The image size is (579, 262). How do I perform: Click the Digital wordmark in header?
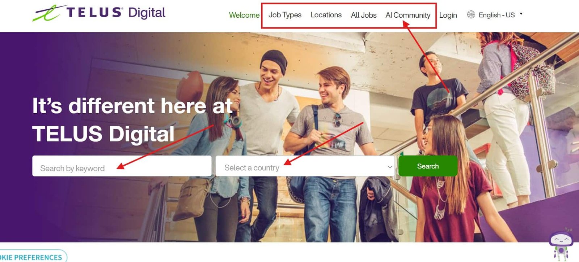point(147,13)
